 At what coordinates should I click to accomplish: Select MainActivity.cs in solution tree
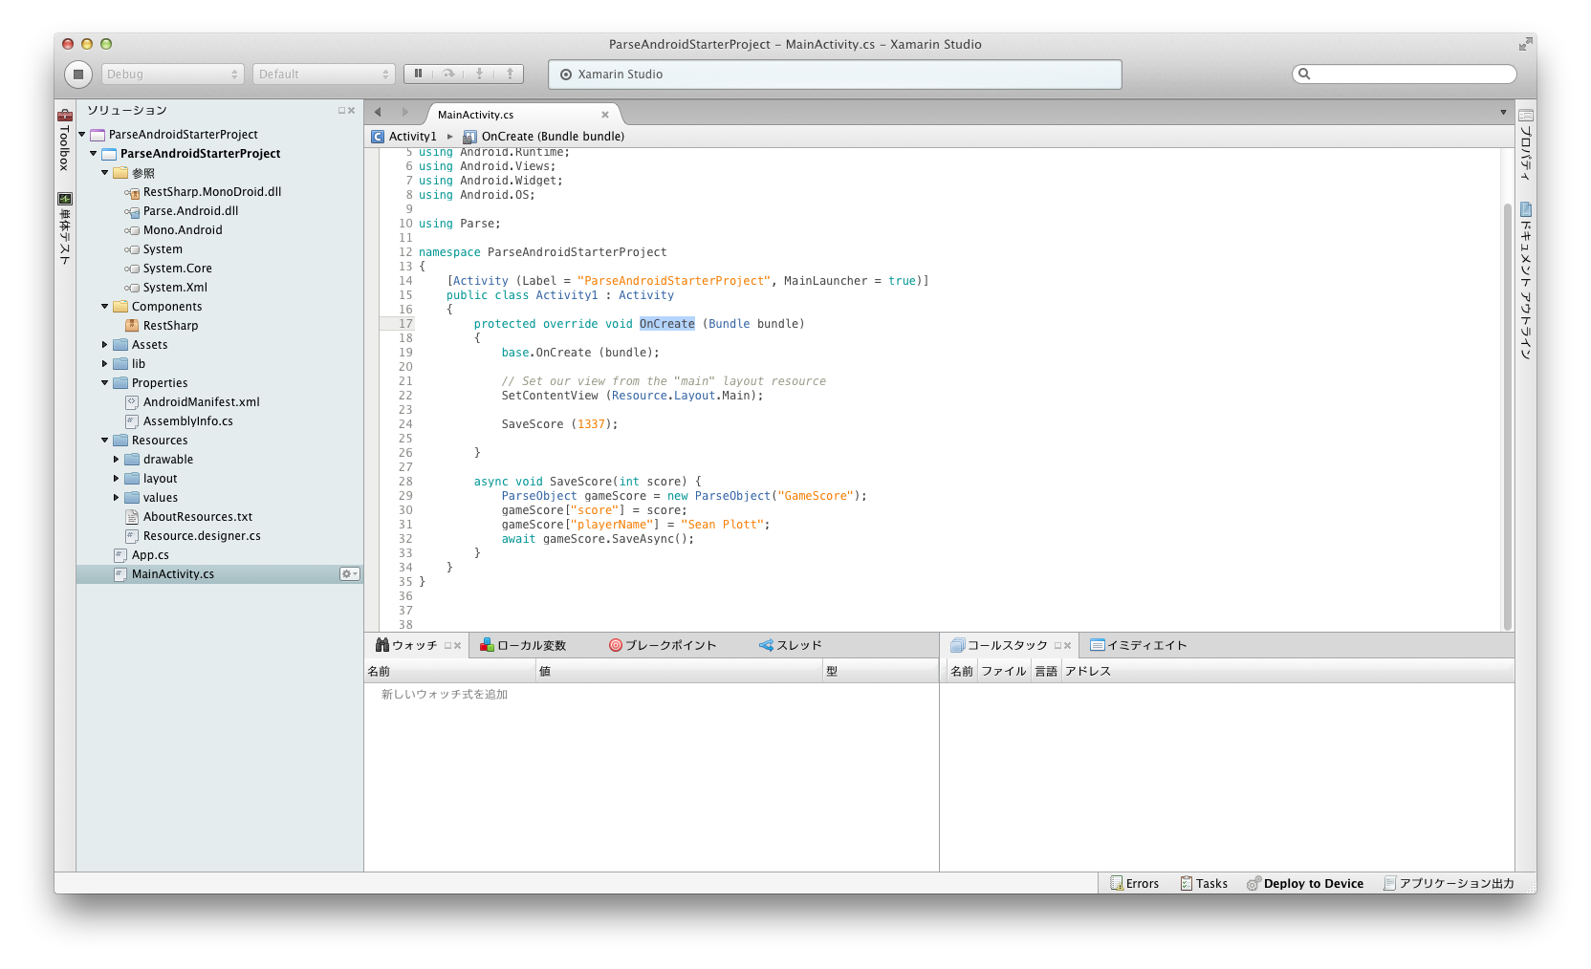(x=173, y=574)
